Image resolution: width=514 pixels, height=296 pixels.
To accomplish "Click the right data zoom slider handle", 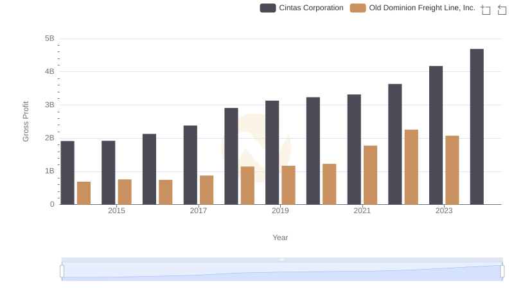I will (x=502, y=272).
